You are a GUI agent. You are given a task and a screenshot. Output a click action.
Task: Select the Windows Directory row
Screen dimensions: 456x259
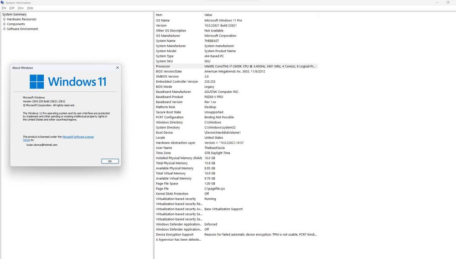236,122
